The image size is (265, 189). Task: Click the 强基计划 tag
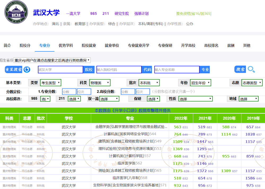pyautogui.click(x=142, y=13)
